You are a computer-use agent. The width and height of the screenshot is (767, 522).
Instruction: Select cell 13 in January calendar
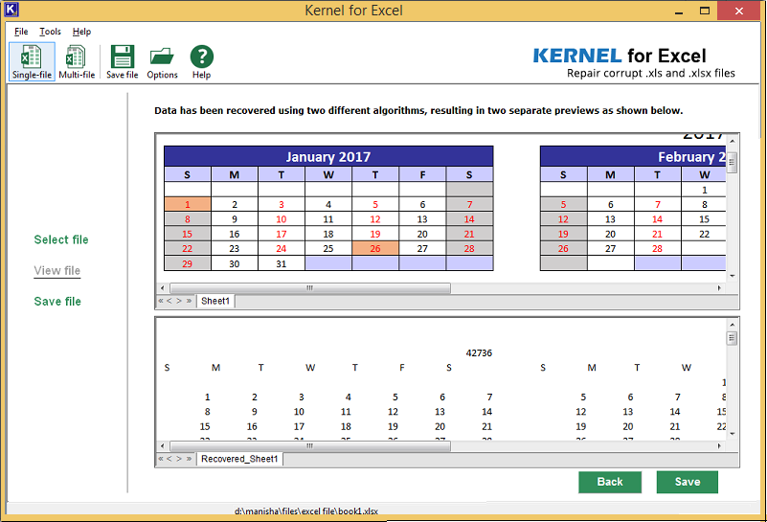(422, 219)
